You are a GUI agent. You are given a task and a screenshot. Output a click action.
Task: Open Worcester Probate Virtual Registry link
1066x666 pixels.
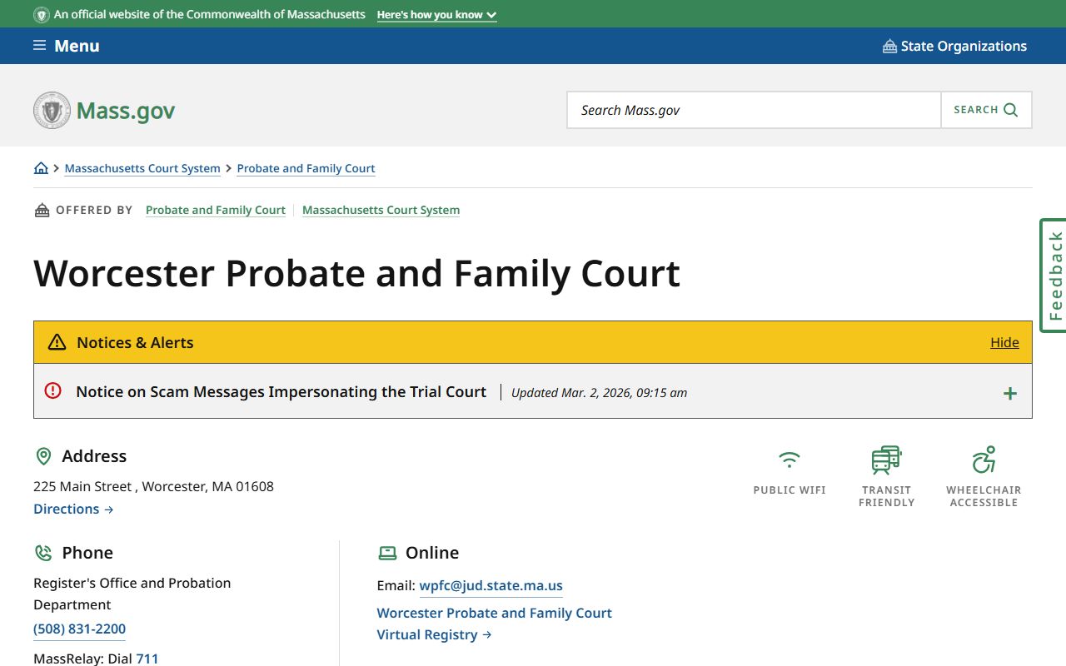pyautogui.click(x=494, y=624)
